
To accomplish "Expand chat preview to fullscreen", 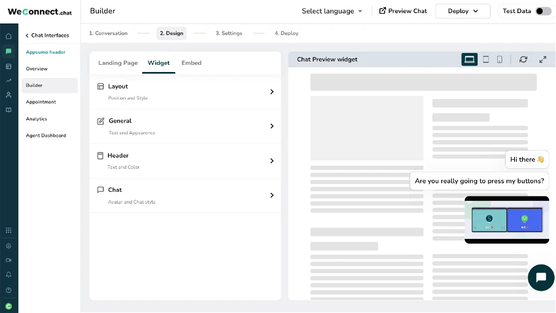I will click(542, 60).
